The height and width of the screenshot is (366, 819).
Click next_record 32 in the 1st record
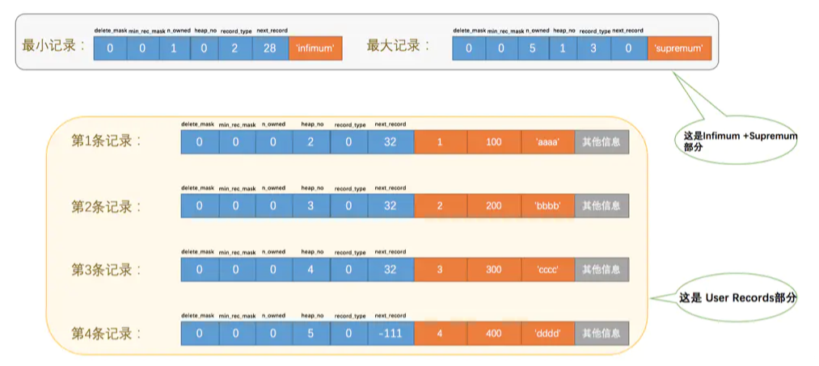pos(391,142)
